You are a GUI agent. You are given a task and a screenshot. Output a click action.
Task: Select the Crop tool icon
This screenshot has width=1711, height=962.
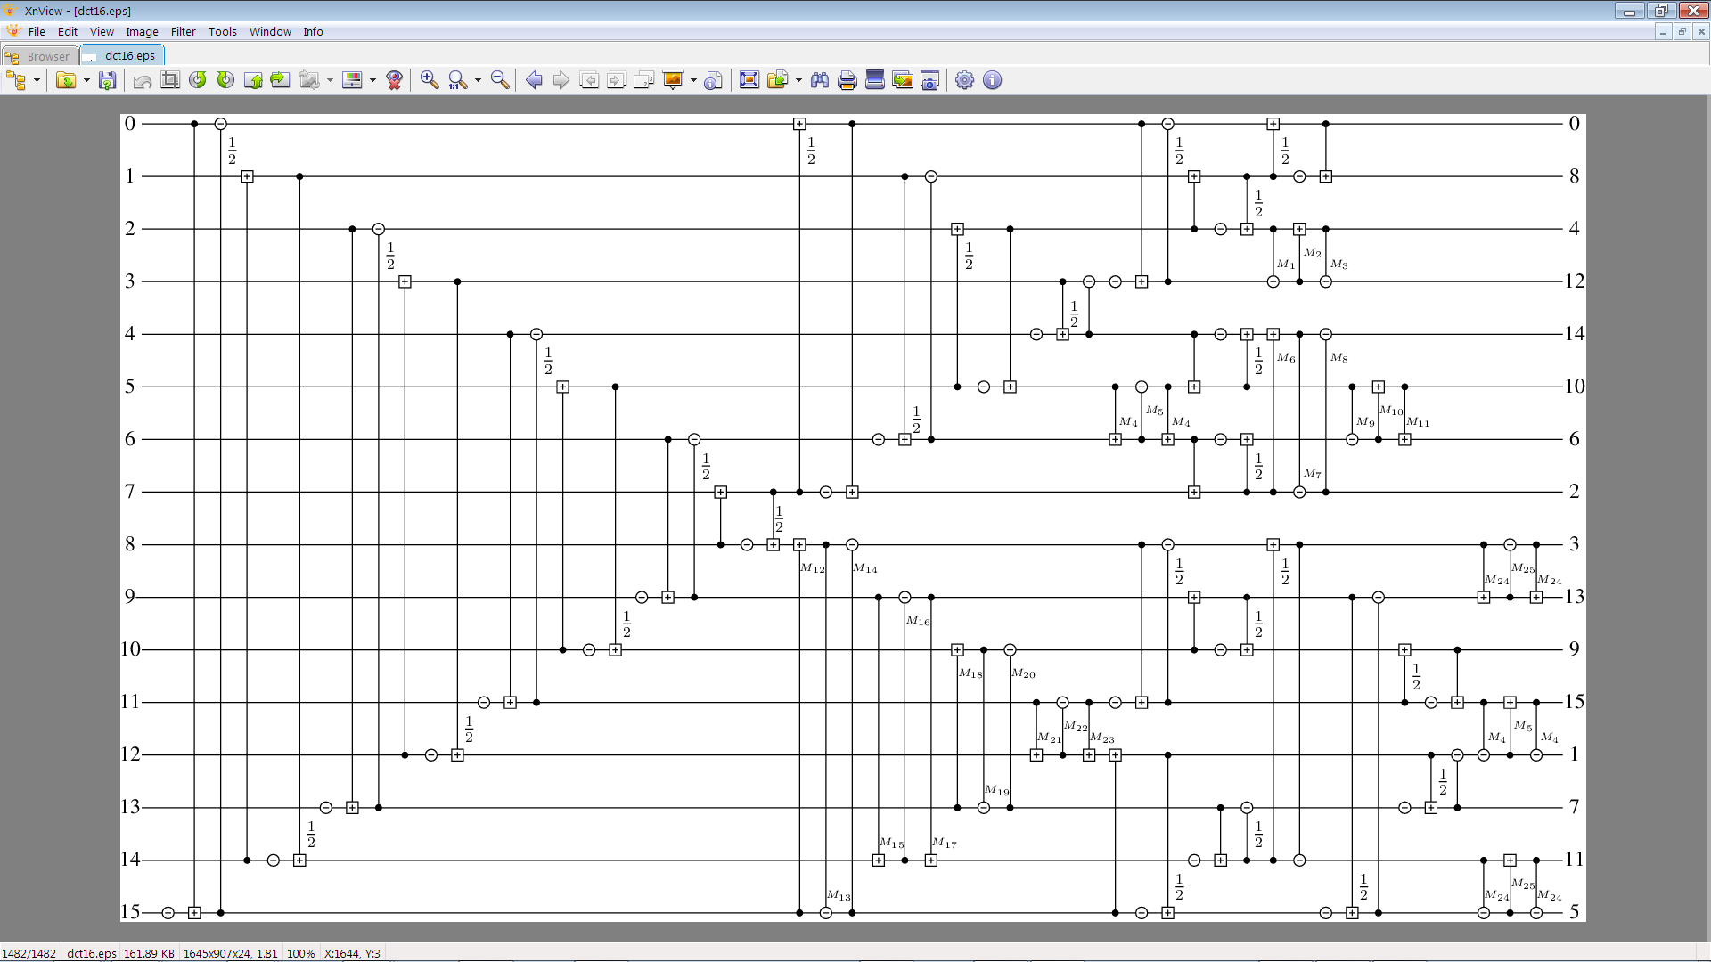pos(170,81)
